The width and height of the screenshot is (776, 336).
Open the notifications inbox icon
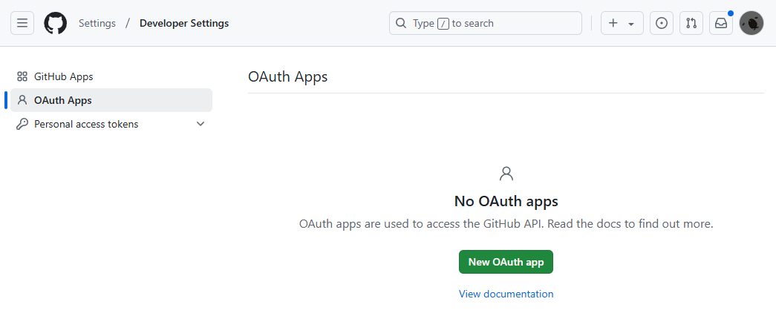tap(721, 23)
